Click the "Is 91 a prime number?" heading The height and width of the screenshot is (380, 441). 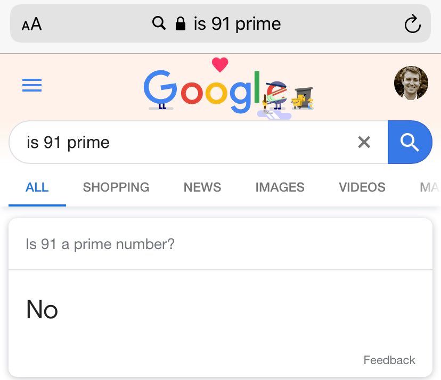100,245
